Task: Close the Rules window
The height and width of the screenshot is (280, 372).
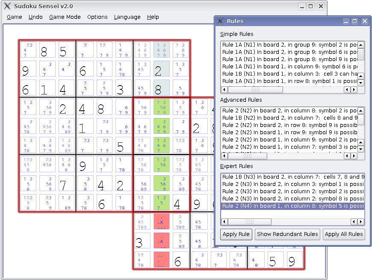Action: coord(365,21)
